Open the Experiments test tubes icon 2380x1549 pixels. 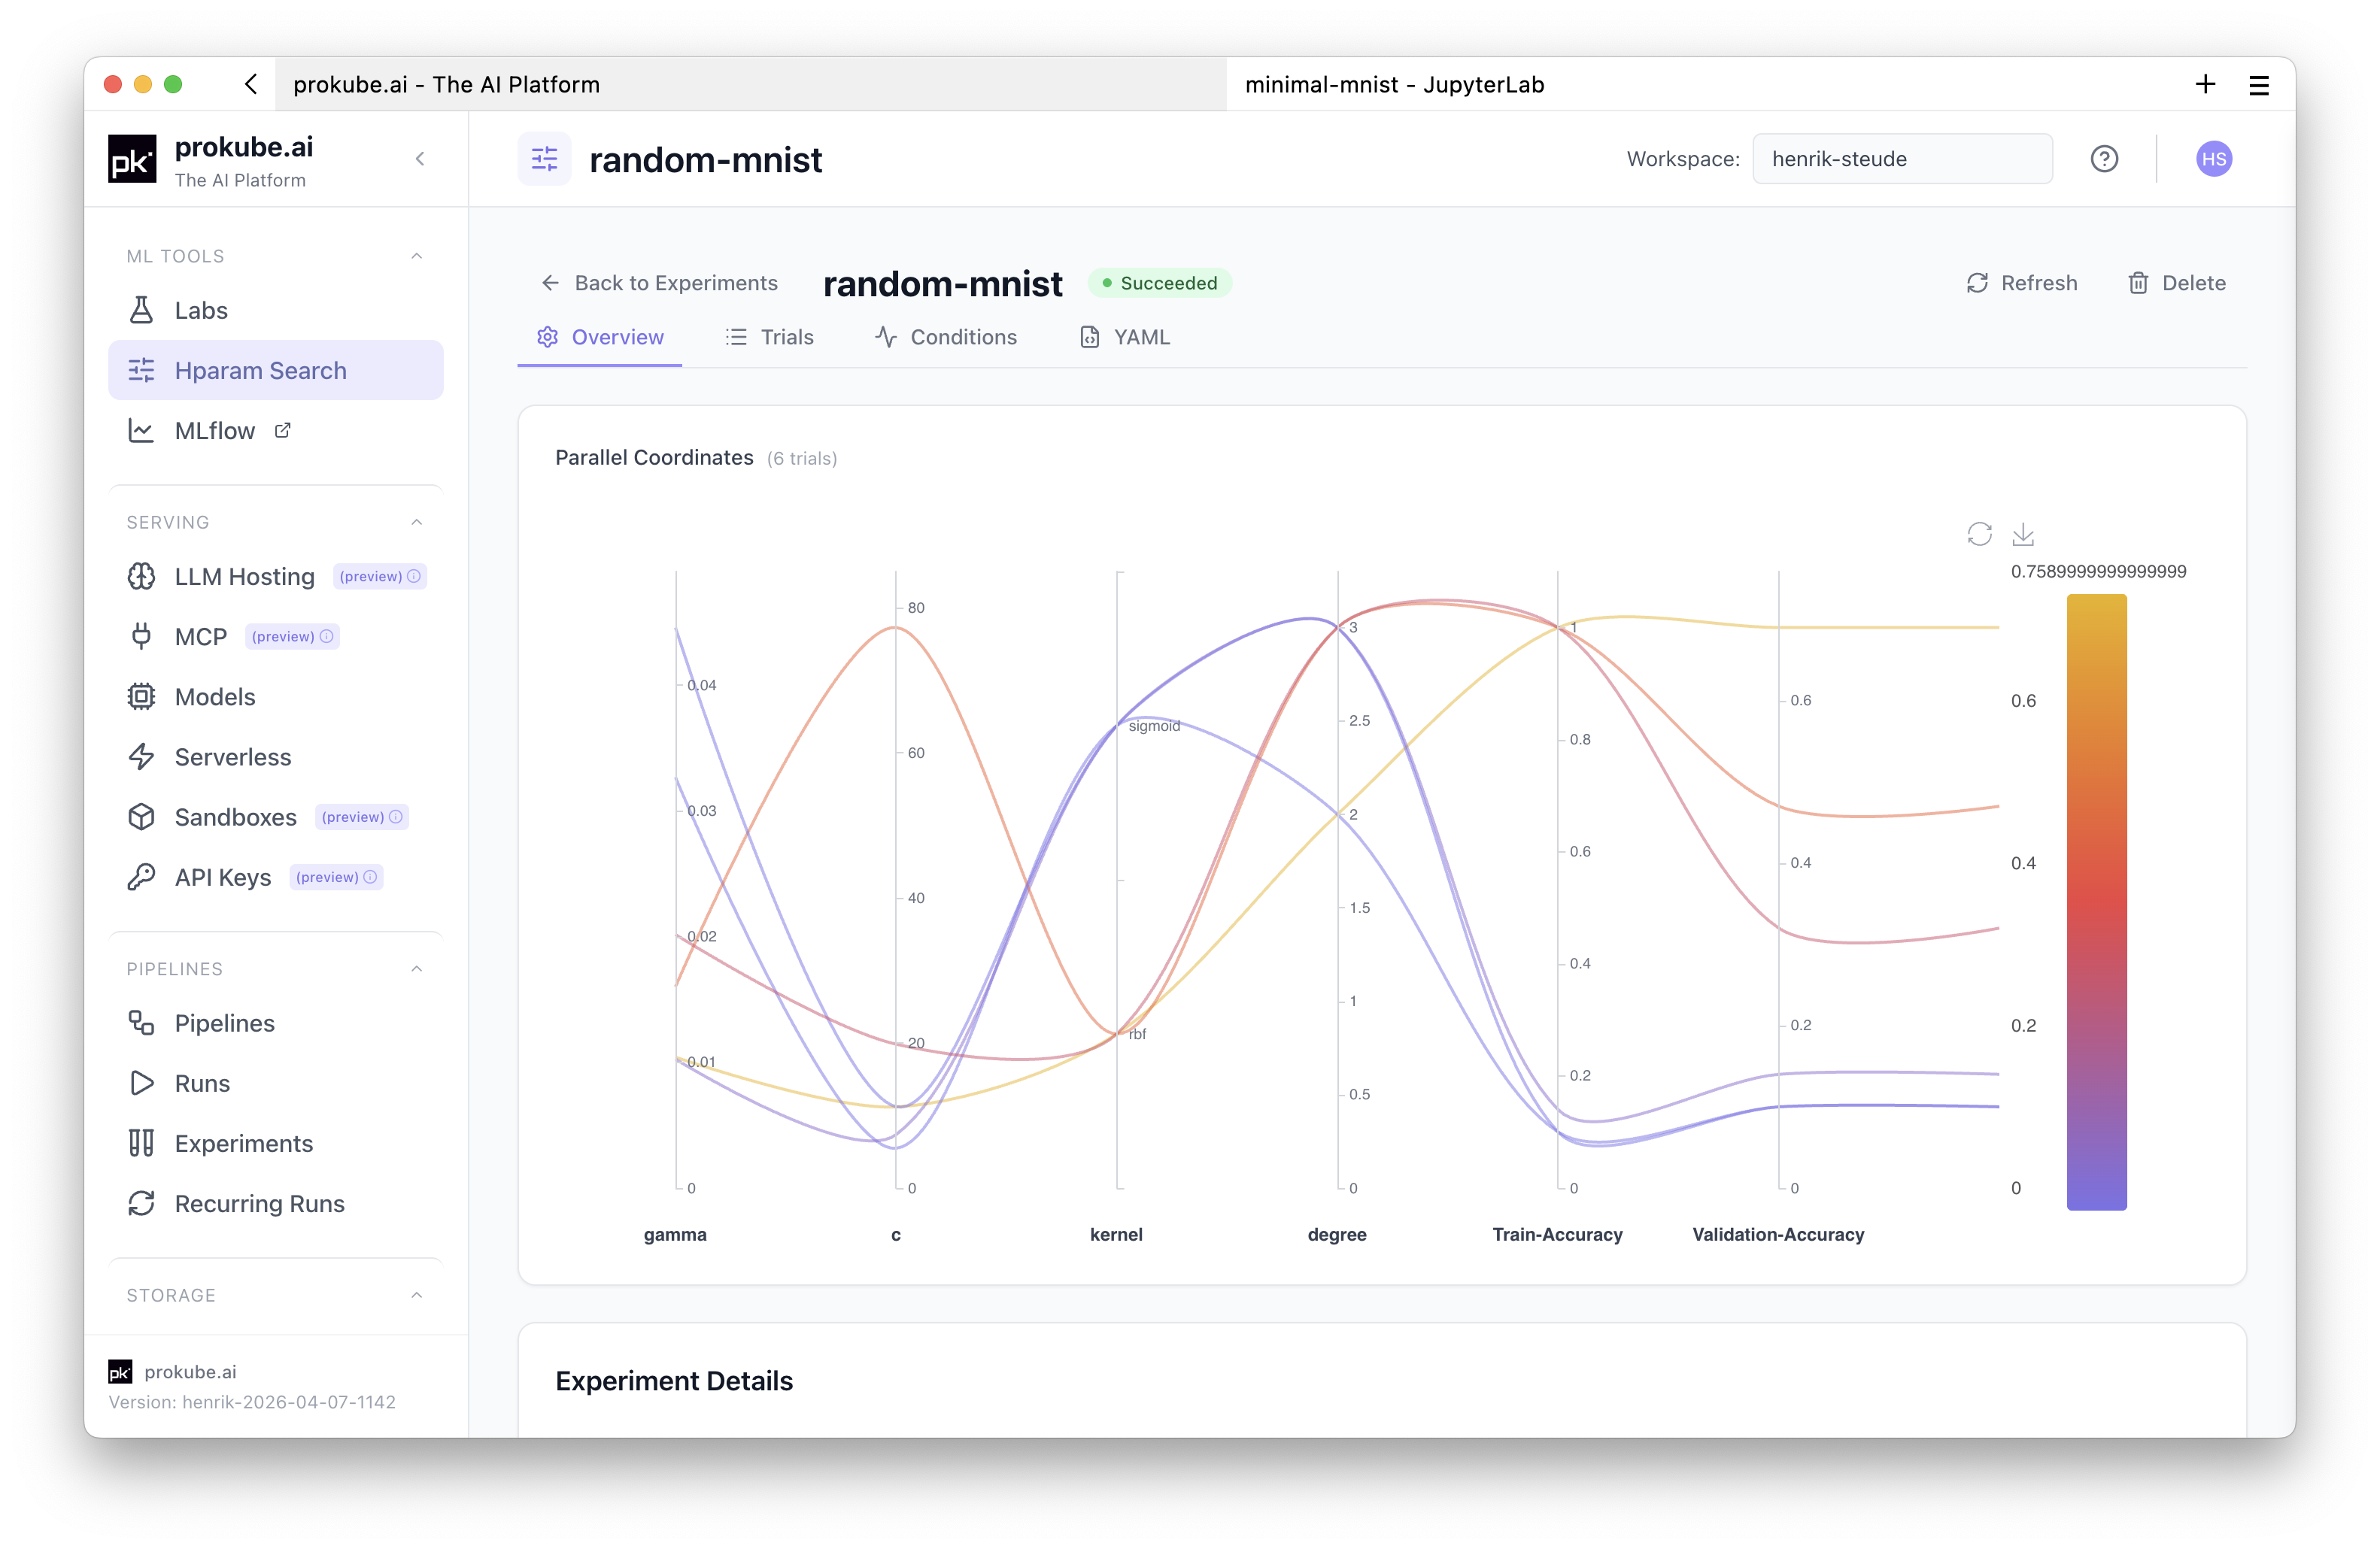click(141, 1142)
